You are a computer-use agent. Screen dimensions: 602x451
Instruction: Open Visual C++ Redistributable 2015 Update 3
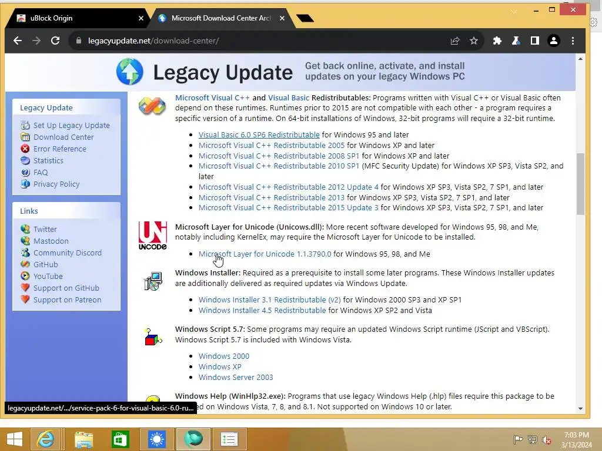[288, 207]
